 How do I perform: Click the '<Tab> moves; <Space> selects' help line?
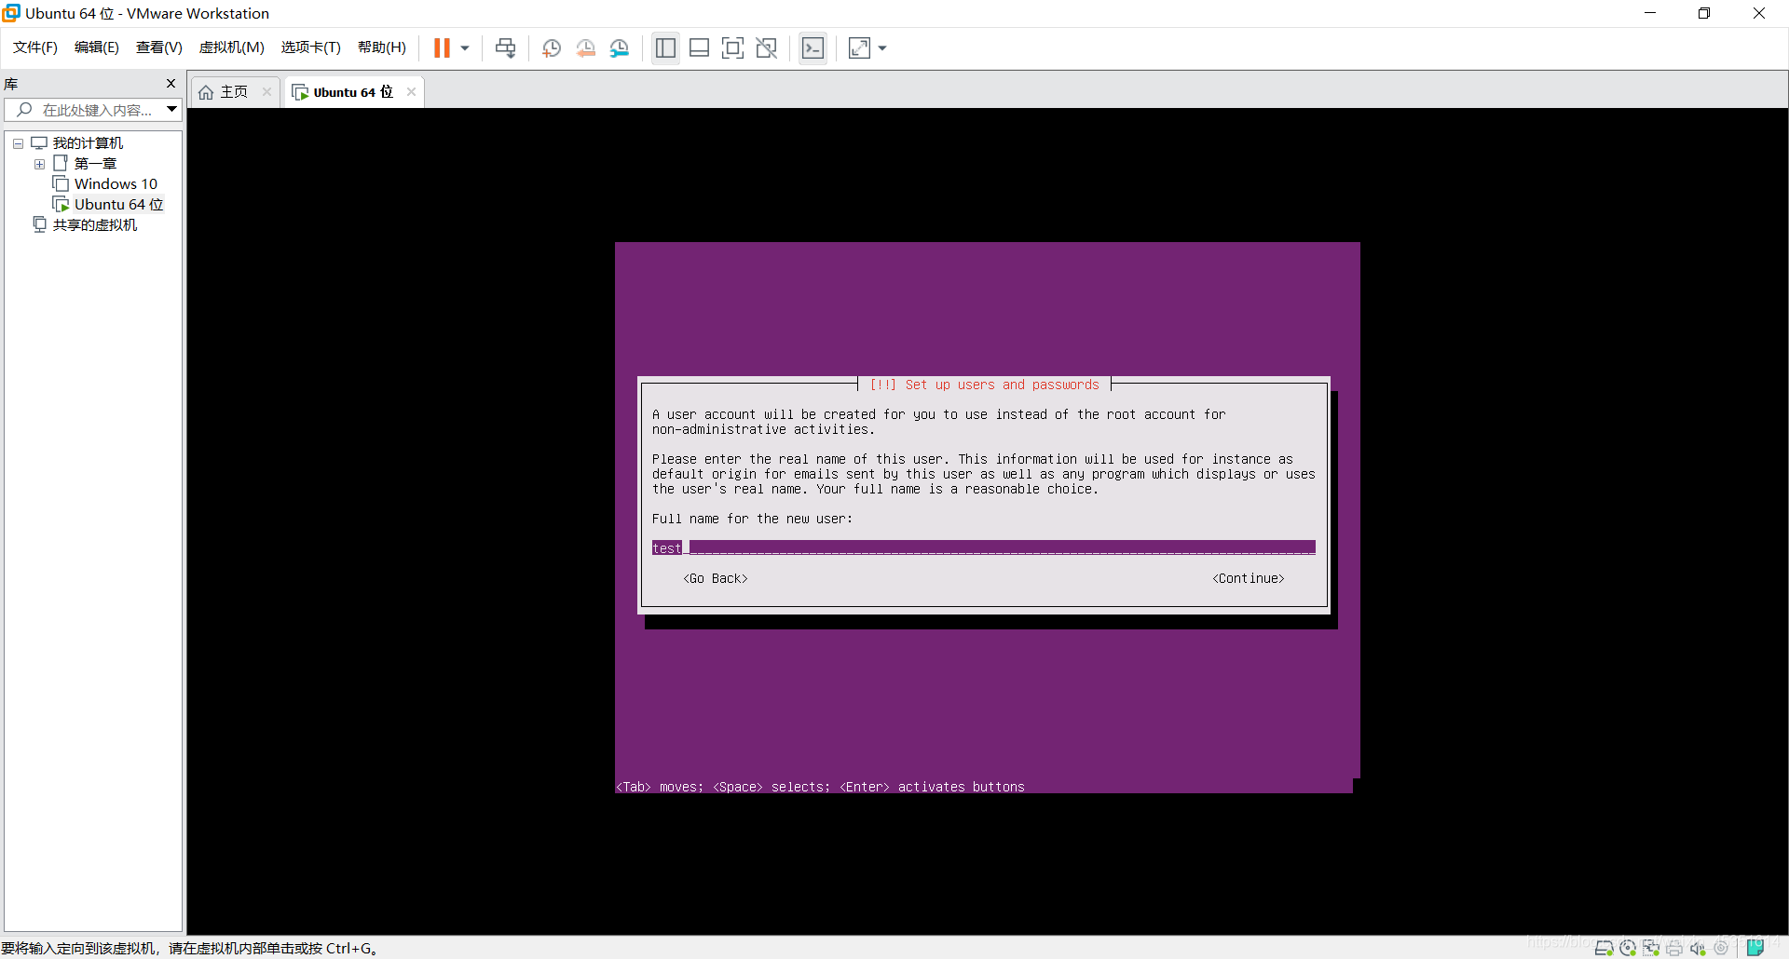coord(820,787)
